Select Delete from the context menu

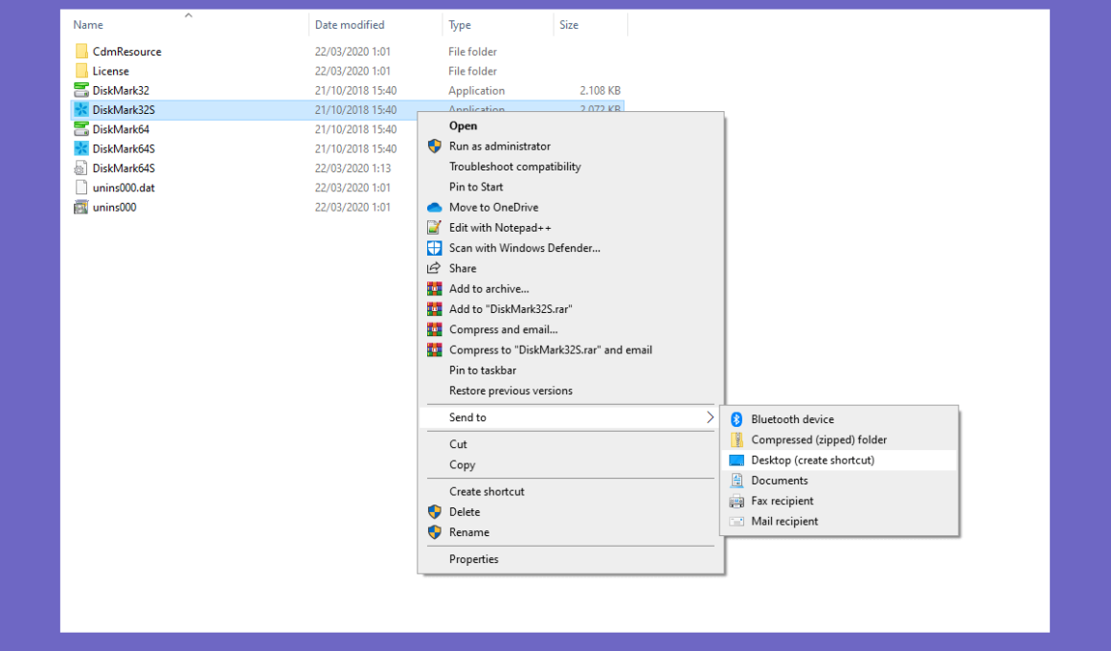click(465, 511)
